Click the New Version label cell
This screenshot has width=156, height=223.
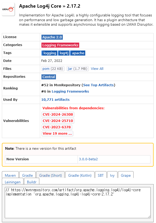coord(41,159)
